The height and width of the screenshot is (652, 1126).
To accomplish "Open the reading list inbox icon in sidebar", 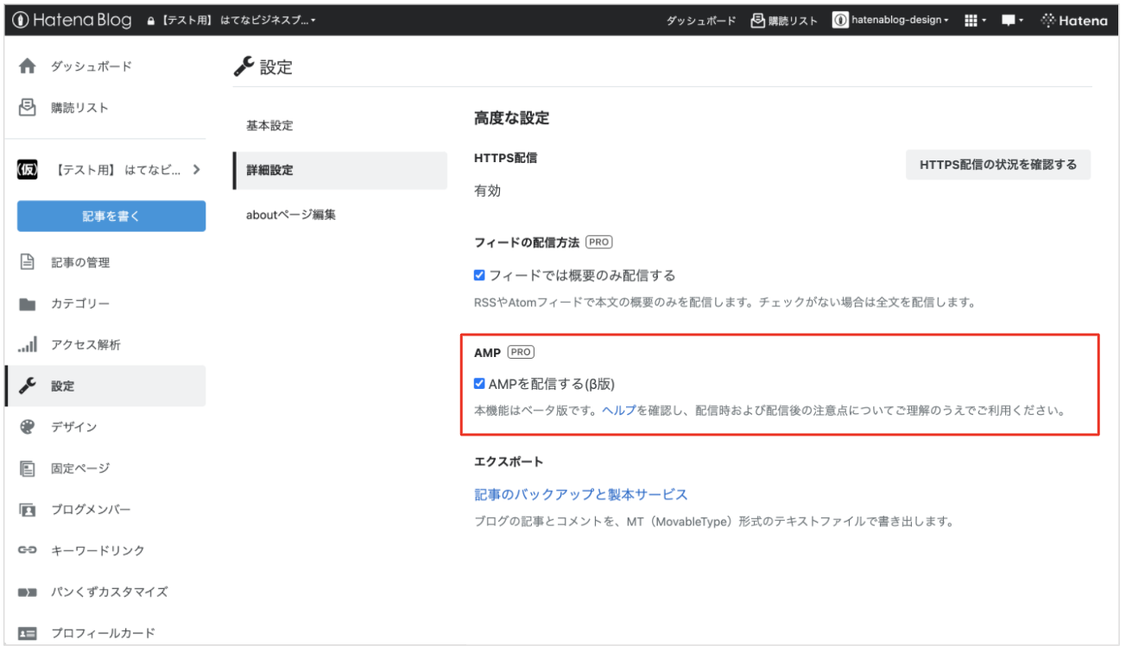I will (28, 108).
